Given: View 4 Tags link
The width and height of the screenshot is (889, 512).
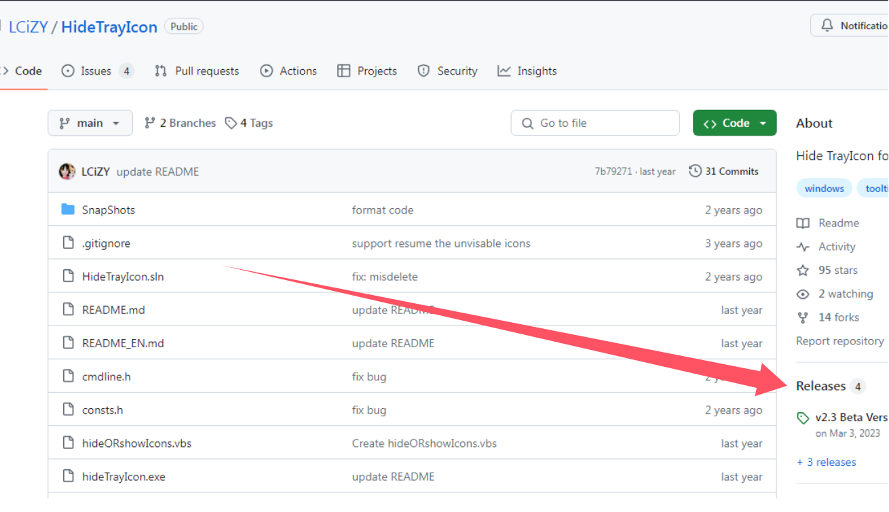Looking at the screenshot, I should (249, 123).
